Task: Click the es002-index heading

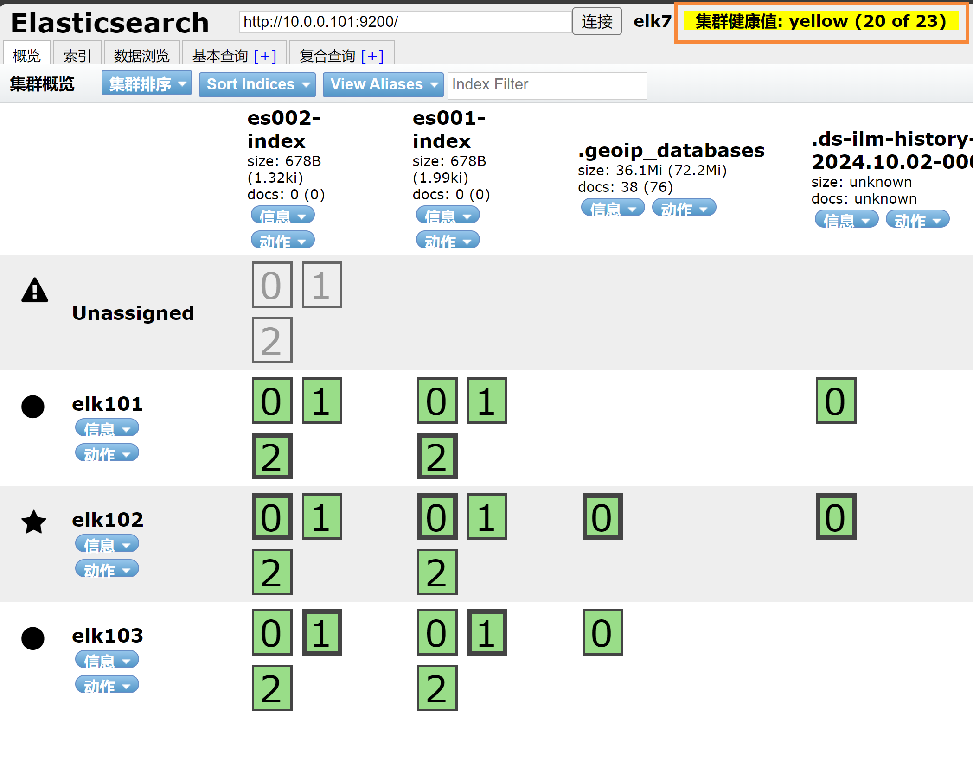Action: 284,129
